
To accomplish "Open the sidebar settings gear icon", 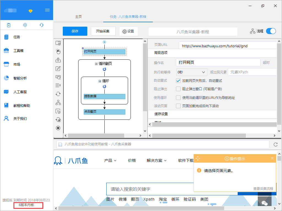I will [x=25, y=25].
